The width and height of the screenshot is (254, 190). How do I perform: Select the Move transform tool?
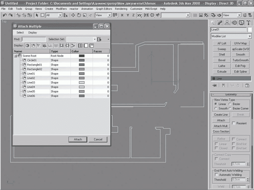[73, 15]
